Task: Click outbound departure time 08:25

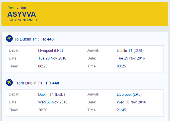Action: coord(43,66)
